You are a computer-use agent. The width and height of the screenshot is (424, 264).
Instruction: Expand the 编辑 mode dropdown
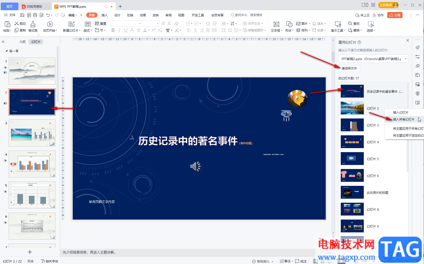click(73, 15)
